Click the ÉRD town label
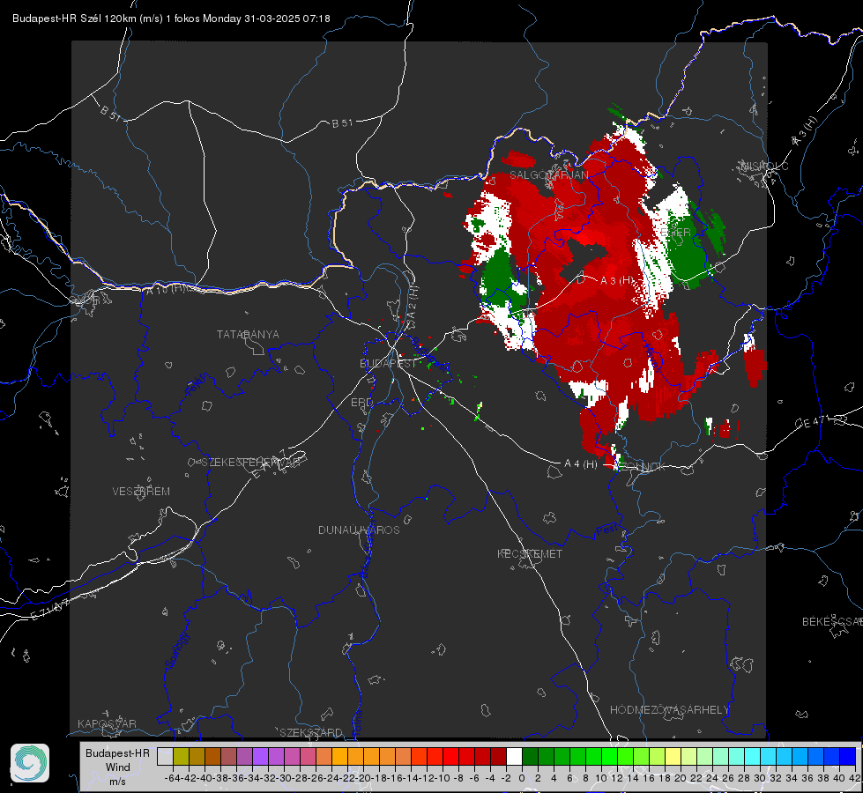This screenshot has height=793, width=863. [x=361, y=403]
